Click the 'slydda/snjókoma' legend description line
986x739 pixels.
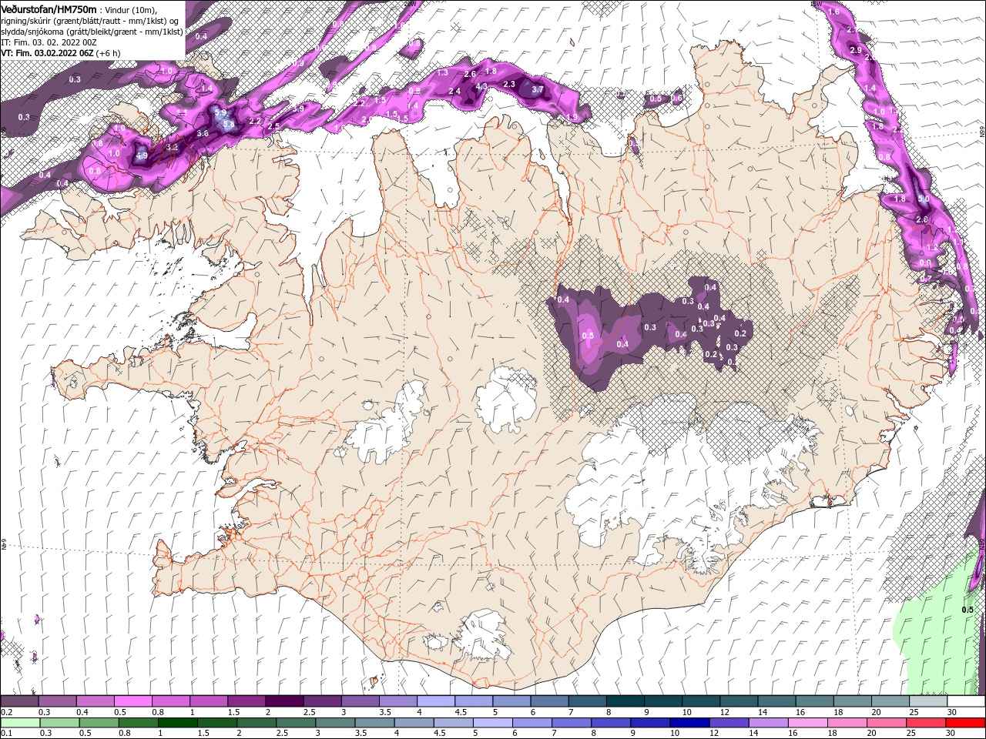[92, 32]
